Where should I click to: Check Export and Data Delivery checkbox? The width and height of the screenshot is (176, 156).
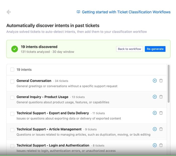click(x=12, y=114)
